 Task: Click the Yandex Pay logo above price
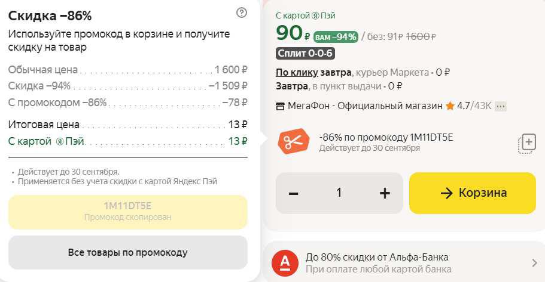coord(315,16)
